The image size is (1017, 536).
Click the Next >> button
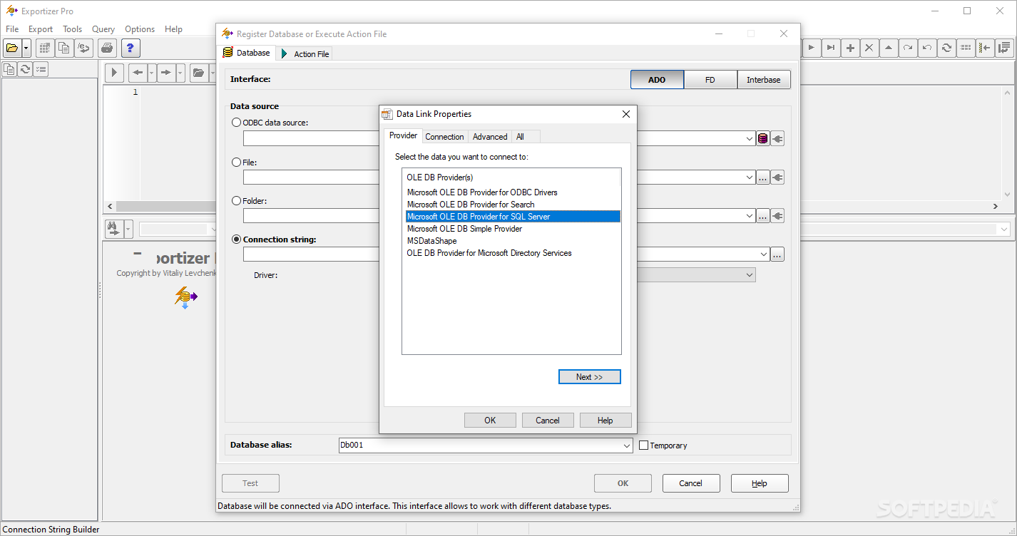[589, 377]
